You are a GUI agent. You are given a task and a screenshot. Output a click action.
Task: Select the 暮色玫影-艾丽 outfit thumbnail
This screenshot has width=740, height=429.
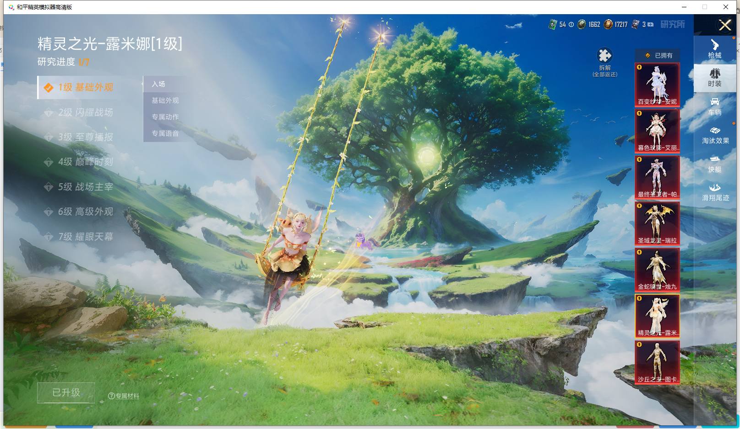tap(657, 131)
